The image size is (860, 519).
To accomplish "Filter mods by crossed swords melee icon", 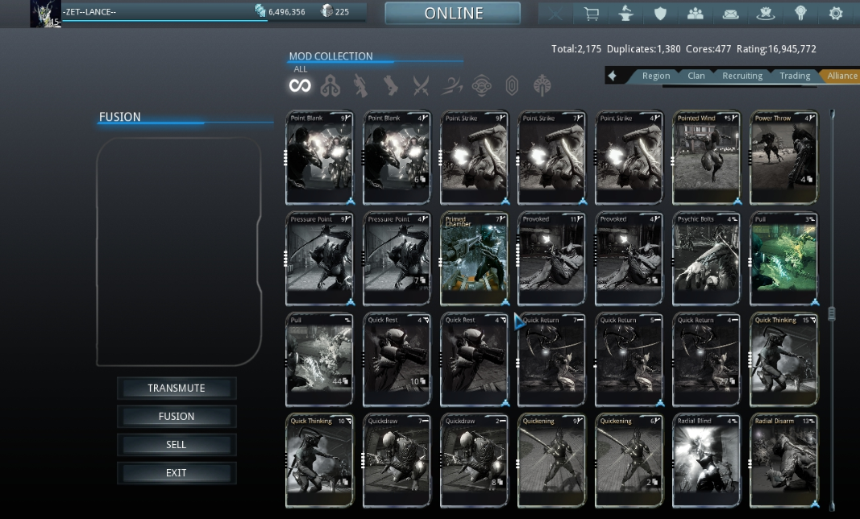I will click(421, 85).
